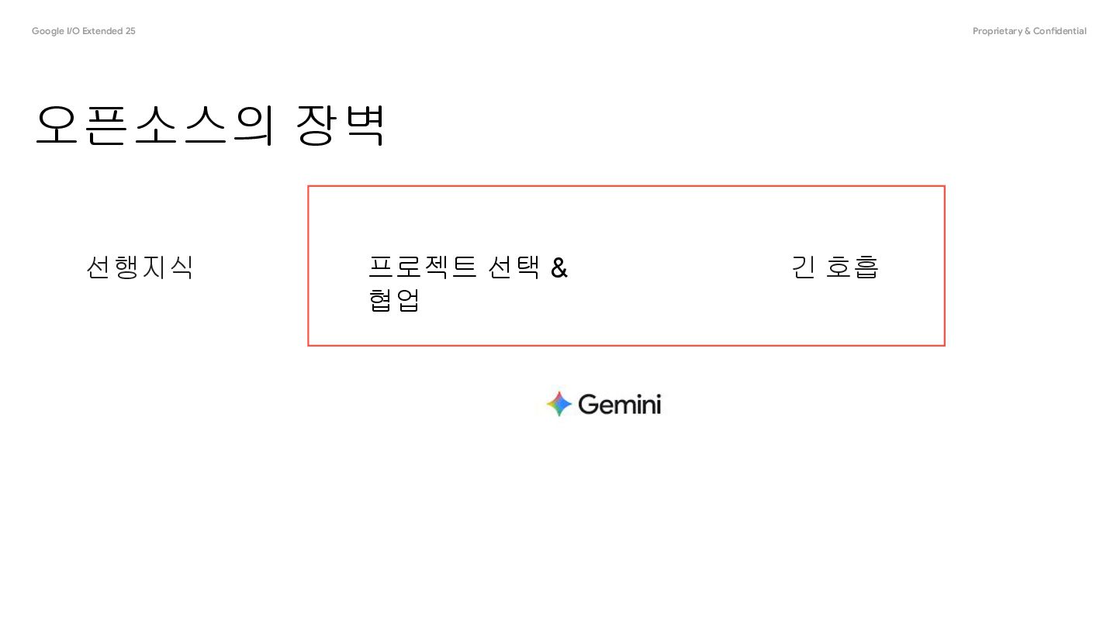Click the word 프로젝트 in the red box
The image size is (1117, 628).
pyautogui.click(x=422, y=267)
